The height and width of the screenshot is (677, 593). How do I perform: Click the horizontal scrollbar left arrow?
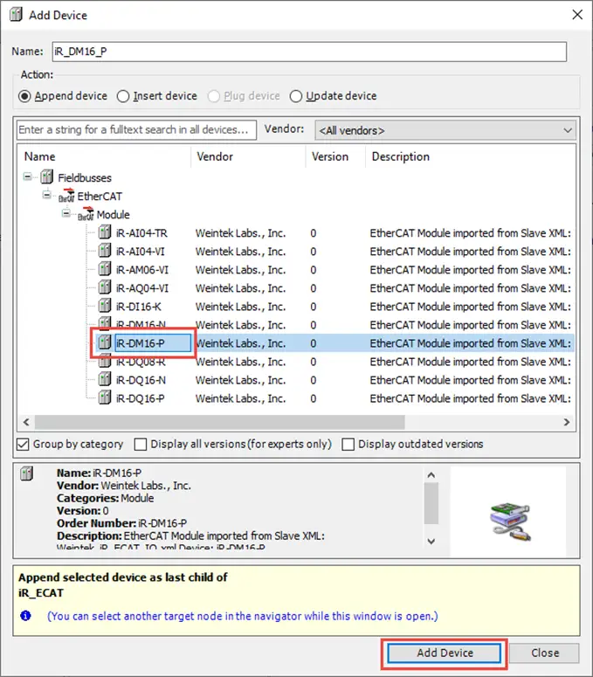[26, 422]
